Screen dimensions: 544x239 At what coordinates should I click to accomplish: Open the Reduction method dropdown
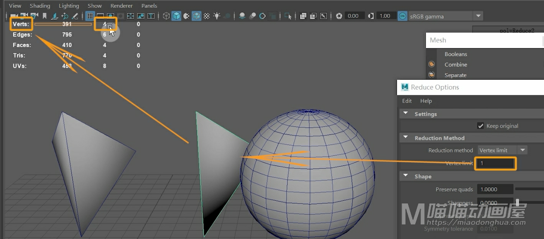[x=502, y=150]
